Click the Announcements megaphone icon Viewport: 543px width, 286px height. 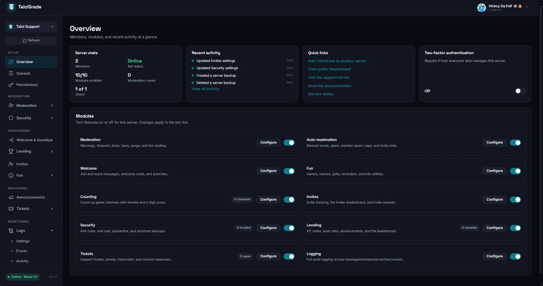click(x=11, y=197)
